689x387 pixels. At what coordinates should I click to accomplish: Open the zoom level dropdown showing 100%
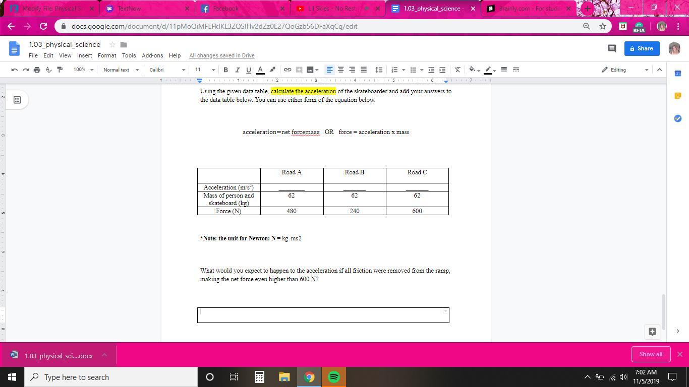[x=83, y=70]
